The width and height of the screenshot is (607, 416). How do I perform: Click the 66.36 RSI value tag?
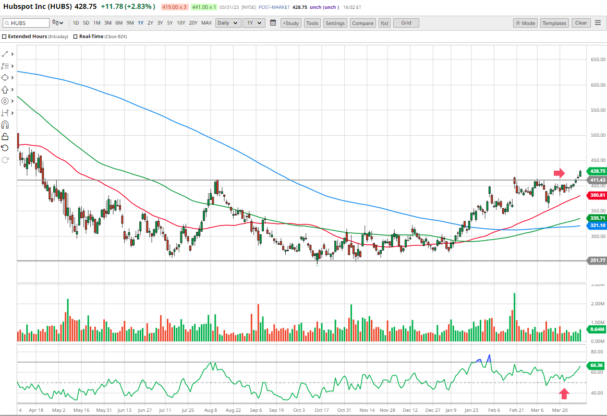coord(597,365)
